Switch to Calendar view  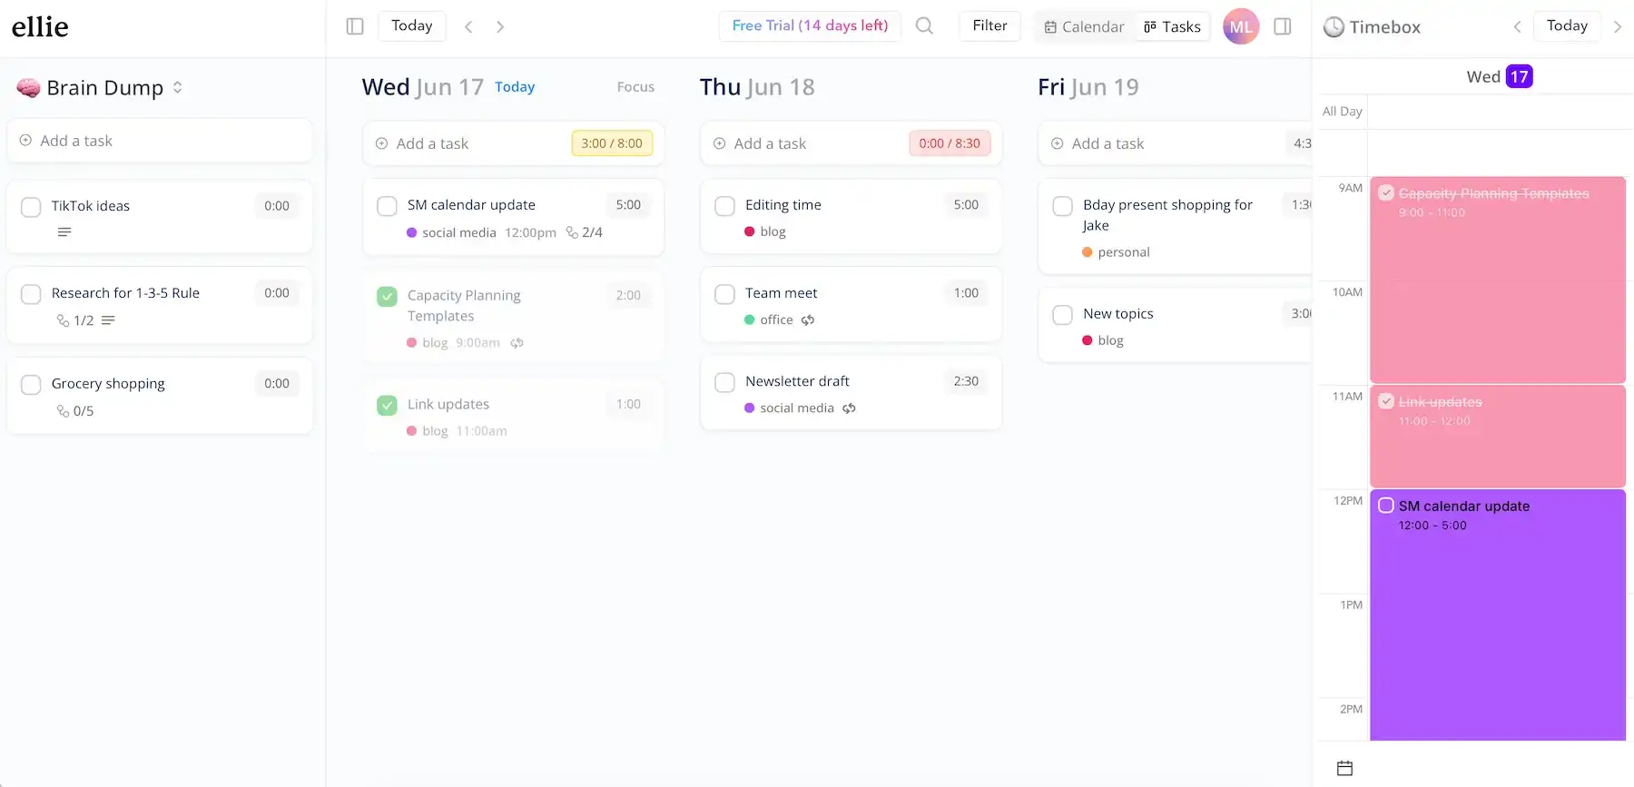pyautogui.click(x=1084, y=26)
